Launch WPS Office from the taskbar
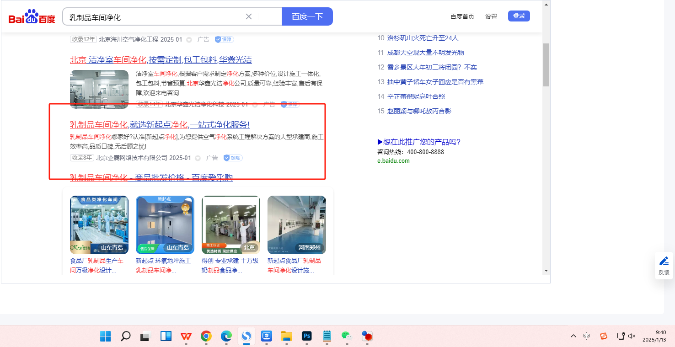Image resolution: width=675 pixels, height=347 pixels. (186, 336)
